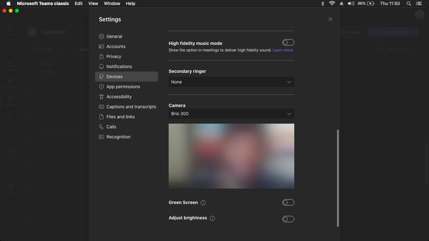
Task: Expand arrow next to New meeting
Action: [415, 32]
